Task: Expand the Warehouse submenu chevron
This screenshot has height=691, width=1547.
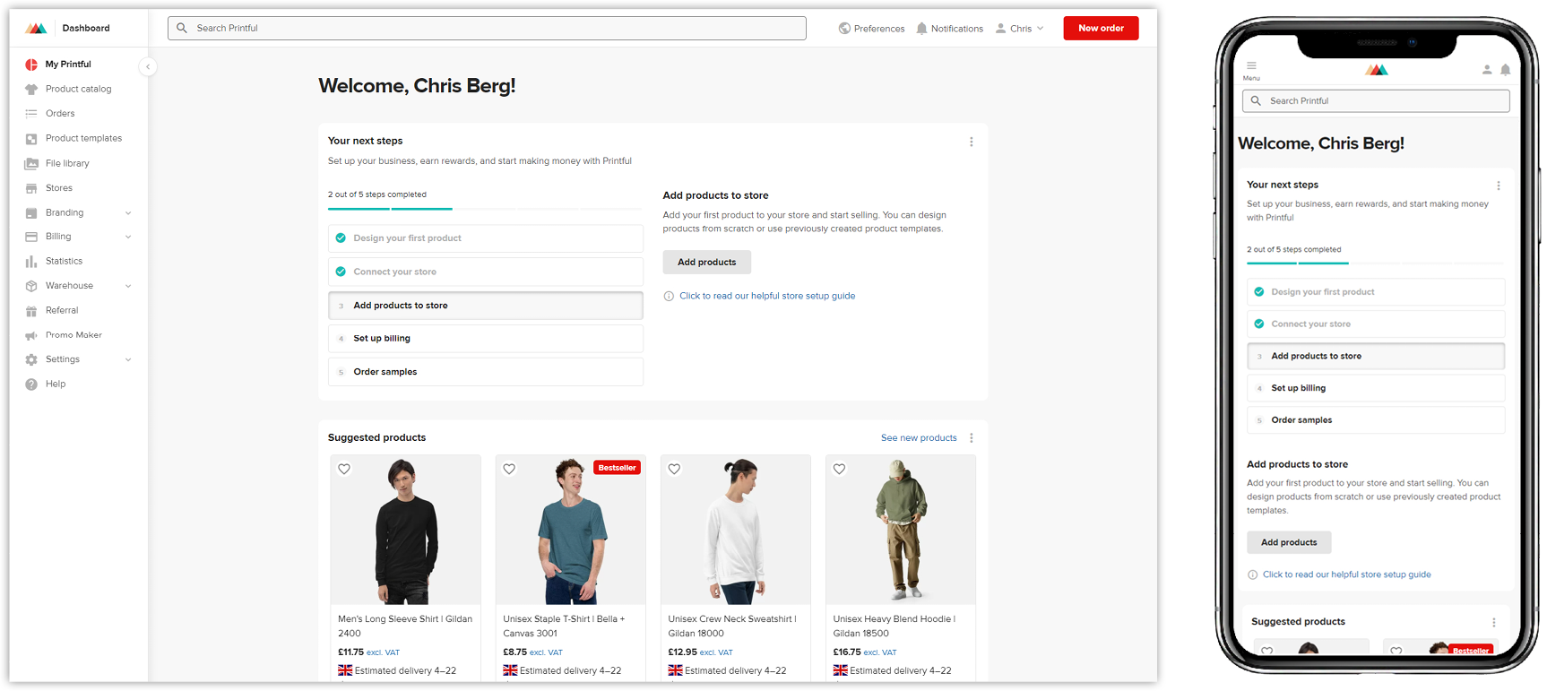Action: [x=128, y=286]
